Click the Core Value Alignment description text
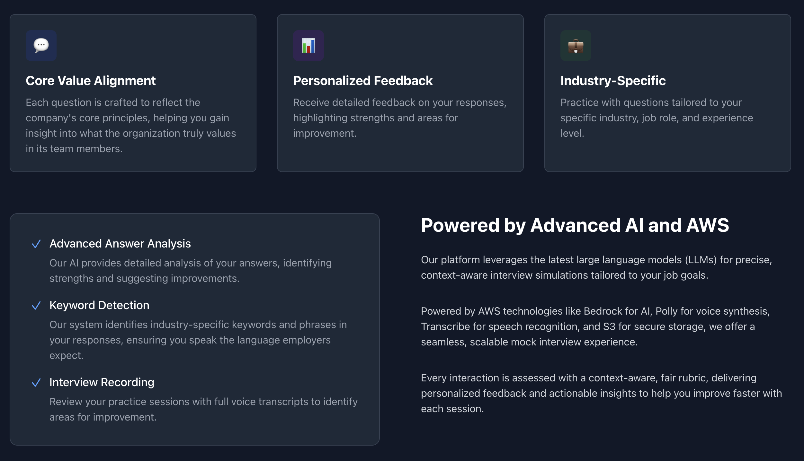Viewport: 804px width, 461px height. (131, 126)
